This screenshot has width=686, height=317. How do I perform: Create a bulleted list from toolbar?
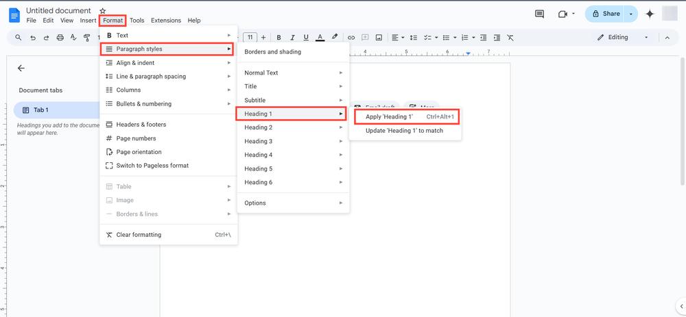click(x=446, y=38)
